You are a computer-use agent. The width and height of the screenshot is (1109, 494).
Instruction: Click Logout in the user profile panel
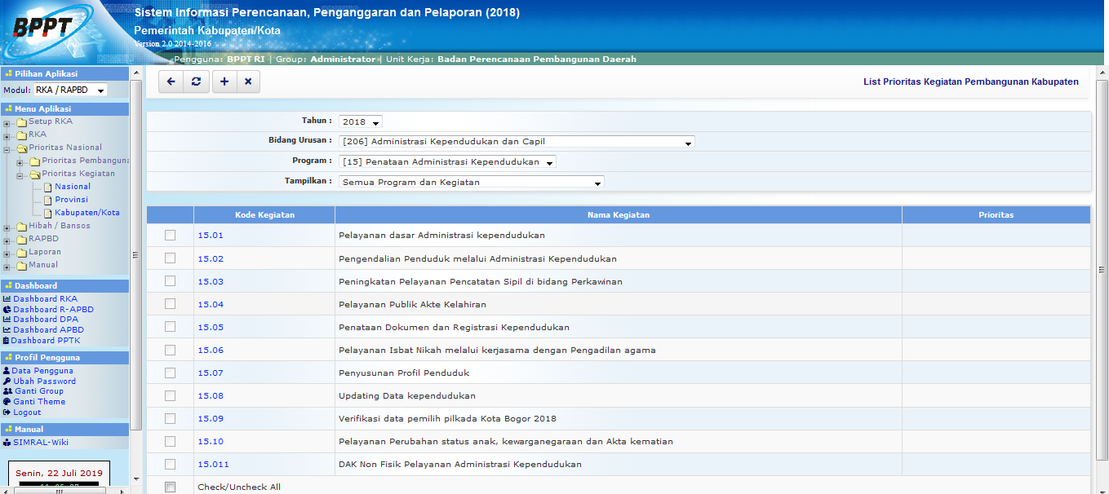coord(27,412)
